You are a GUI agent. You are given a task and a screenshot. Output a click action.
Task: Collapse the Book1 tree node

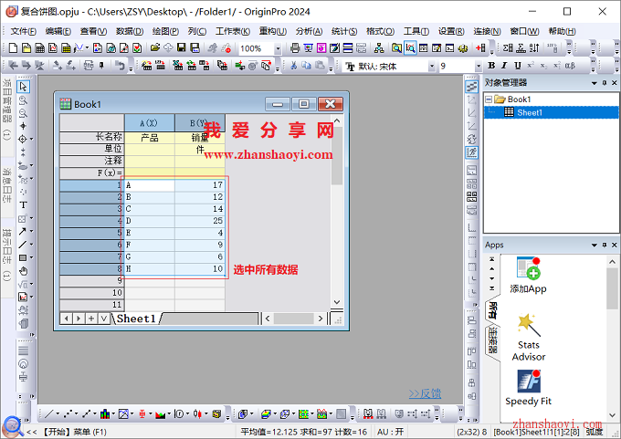489,99
